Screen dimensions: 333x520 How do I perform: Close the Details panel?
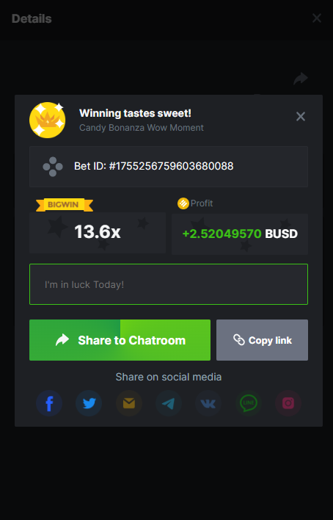(x=317, y=18)
